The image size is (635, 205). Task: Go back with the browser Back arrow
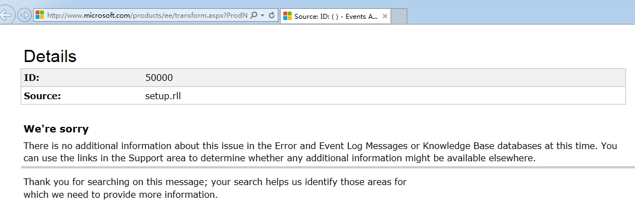pos(6,16)
